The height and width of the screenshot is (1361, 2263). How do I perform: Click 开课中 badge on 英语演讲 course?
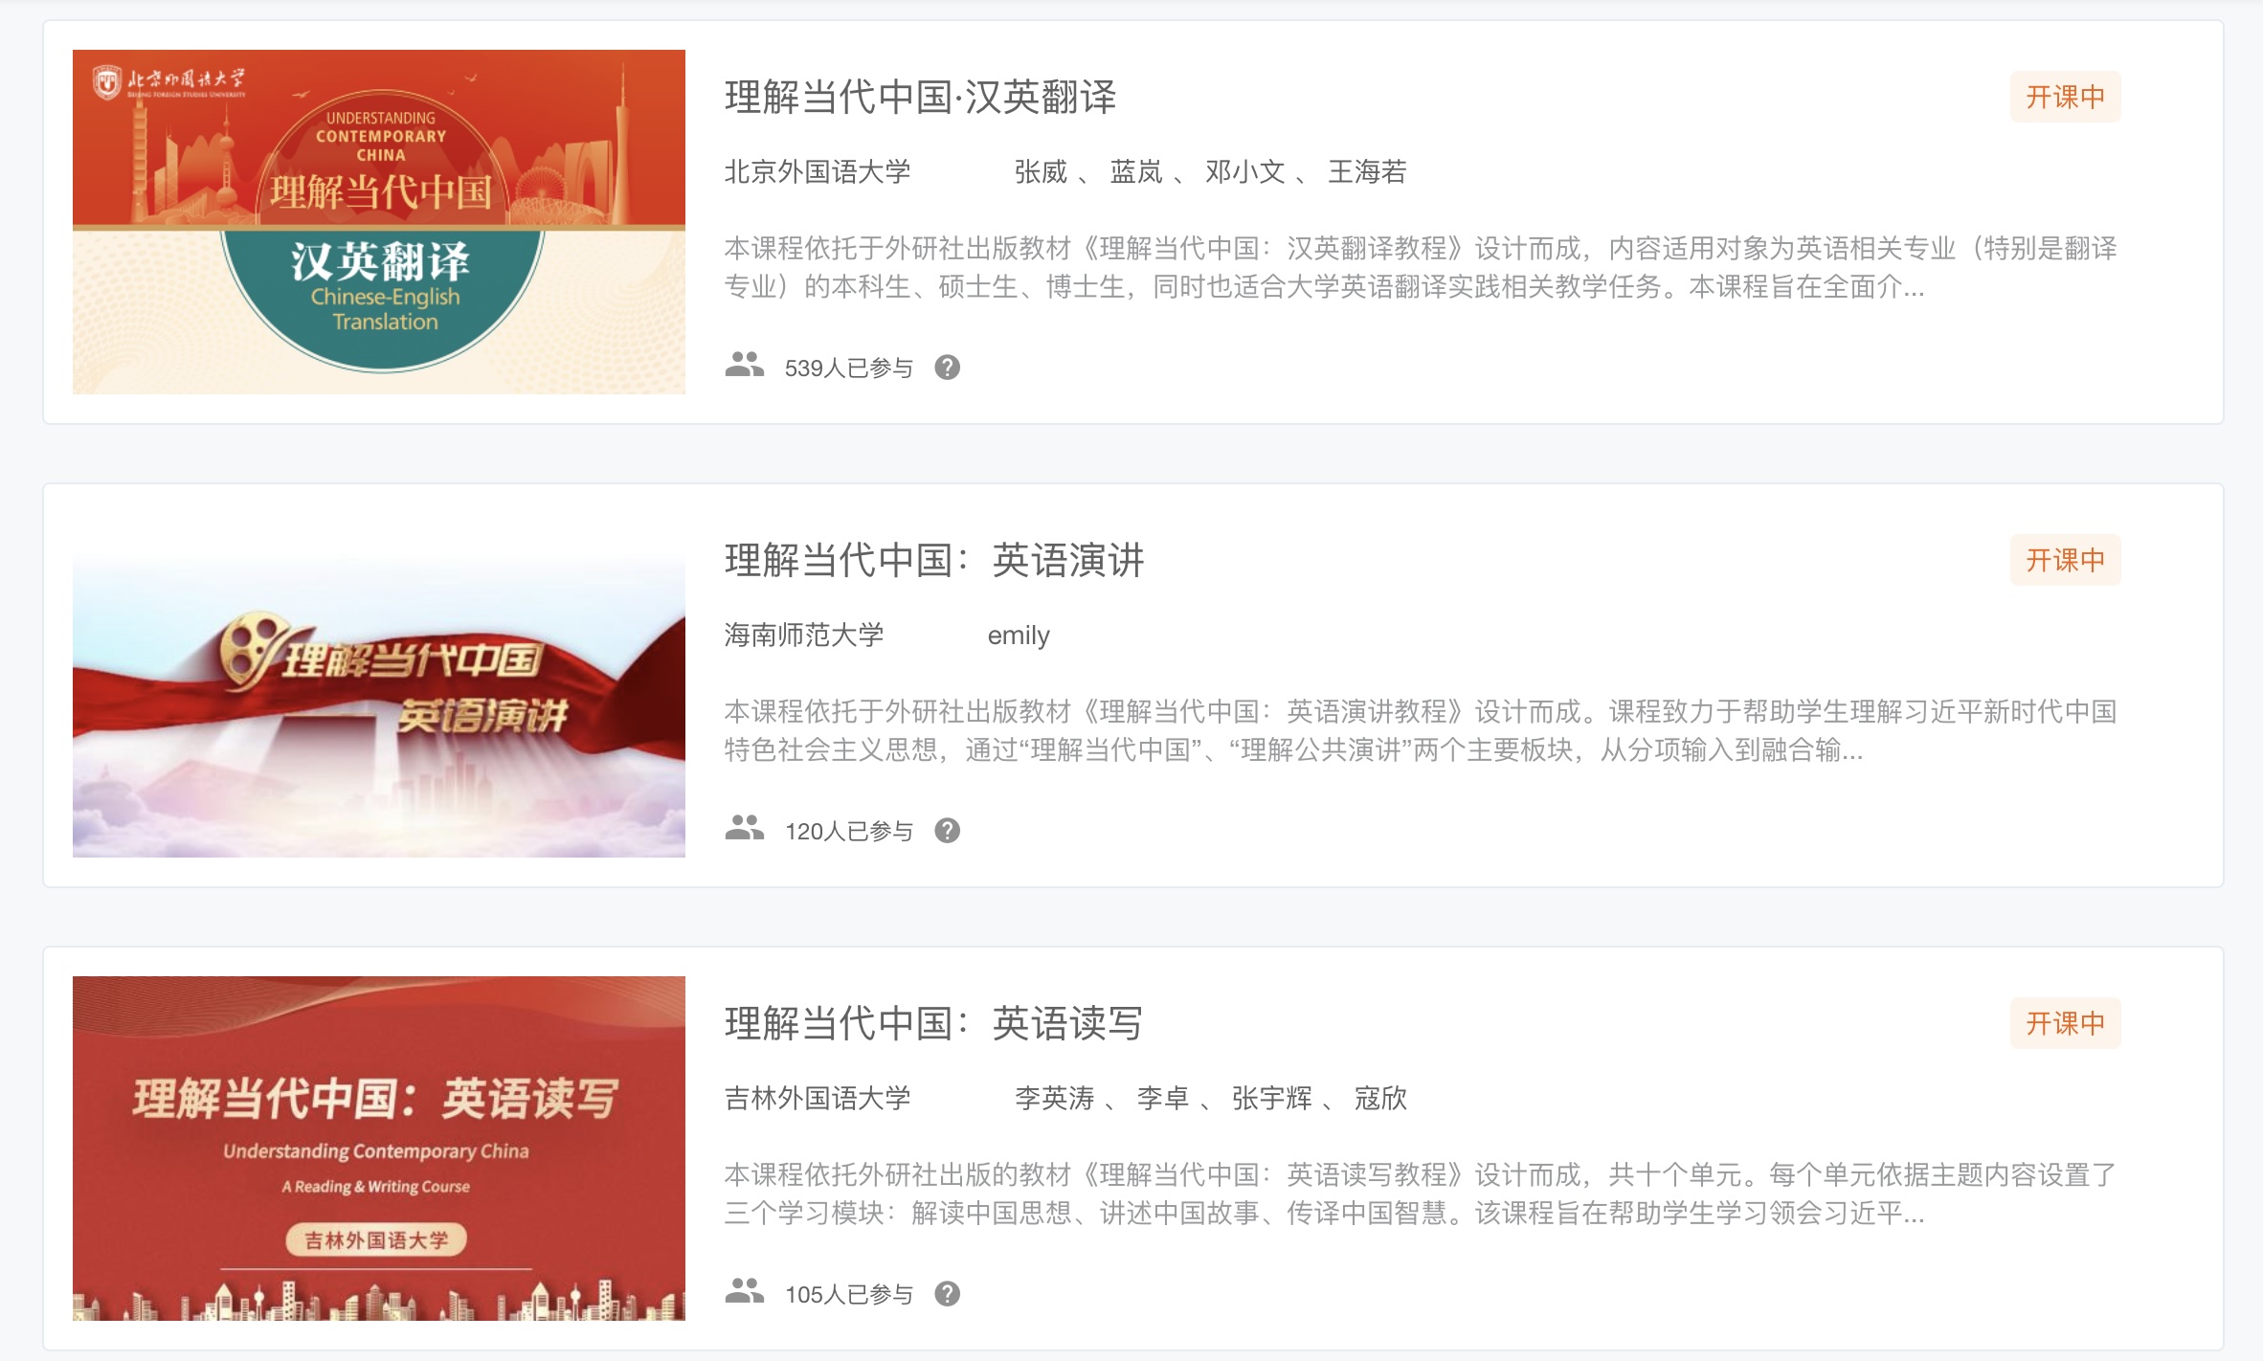click(x=2065, y=560)
